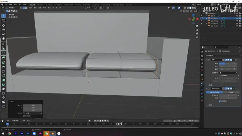Select the Measure tool

(4, 48)
